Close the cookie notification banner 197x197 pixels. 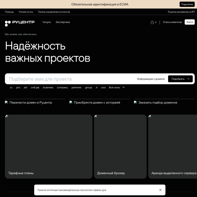(x=160, y=190)
